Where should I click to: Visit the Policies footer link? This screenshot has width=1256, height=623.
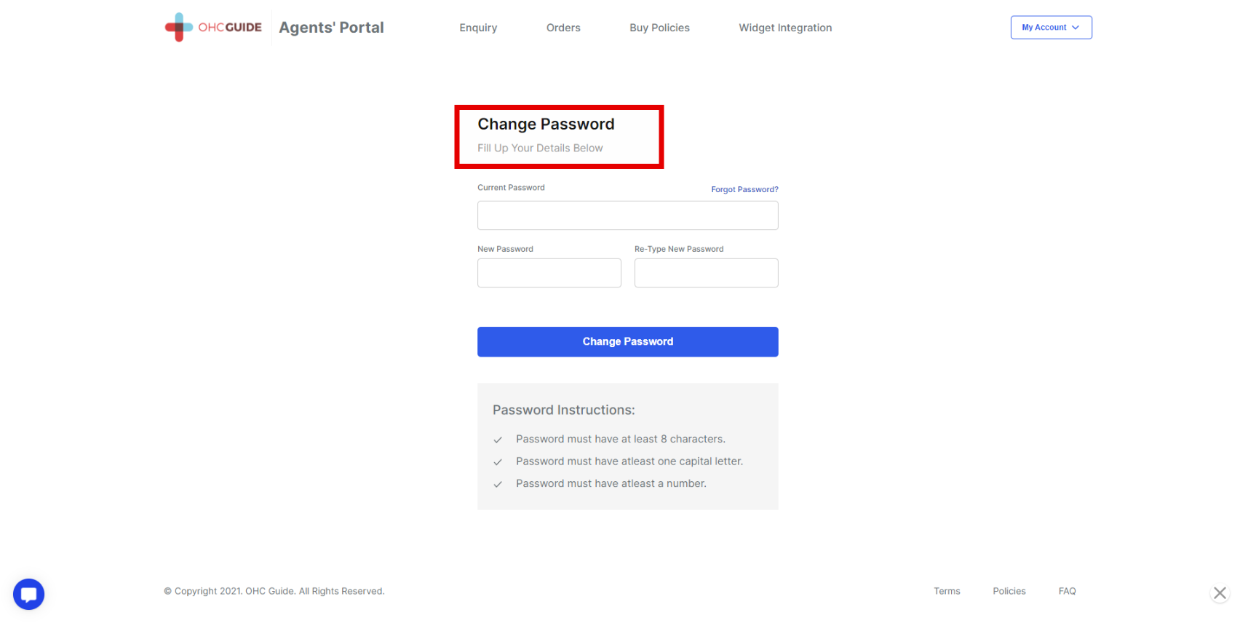pyautogui.click(x=1009, y=591)
